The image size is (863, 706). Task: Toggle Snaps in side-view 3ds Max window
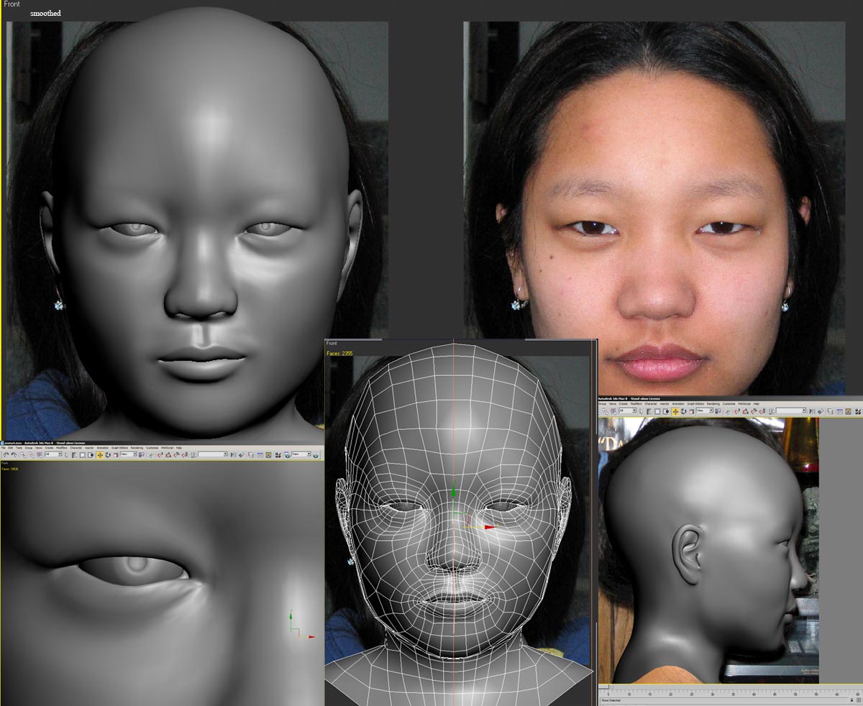click(736, 411)
